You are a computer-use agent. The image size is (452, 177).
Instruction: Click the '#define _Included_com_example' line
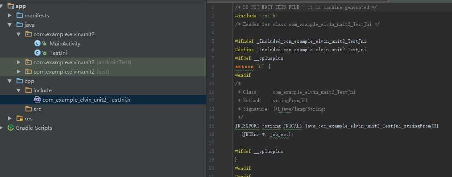coord(300,50)
